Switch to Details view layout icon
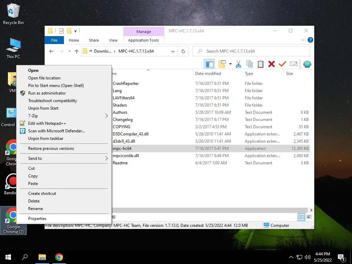 [301, 217]
